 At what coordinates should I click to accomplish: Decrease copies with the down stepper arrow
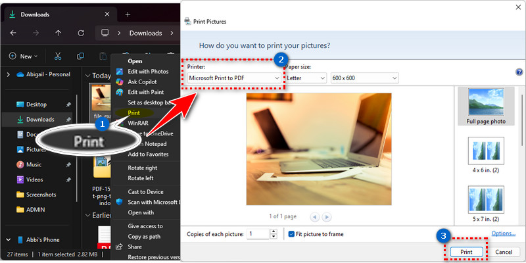(274, 237)
